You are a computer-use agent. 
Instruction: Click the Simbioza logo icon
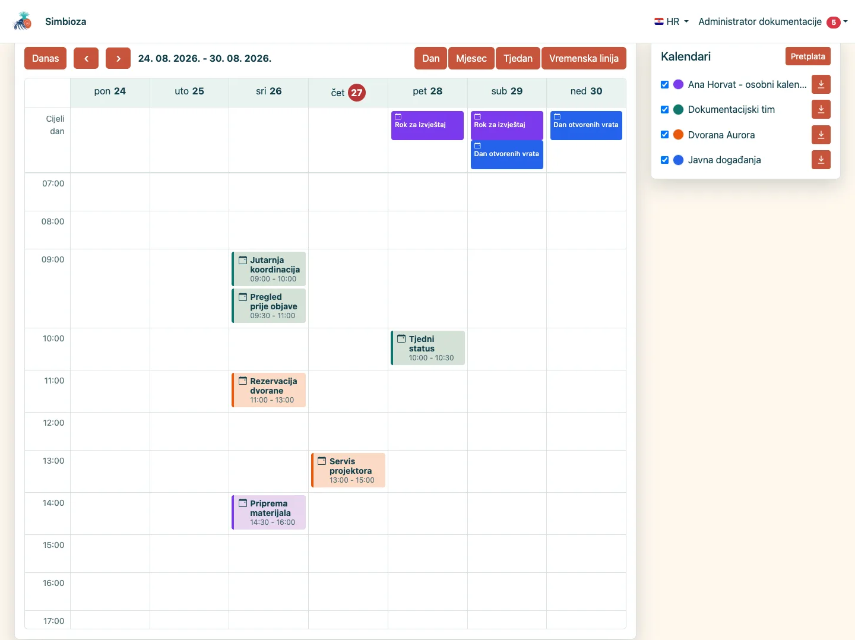[23, 21]
